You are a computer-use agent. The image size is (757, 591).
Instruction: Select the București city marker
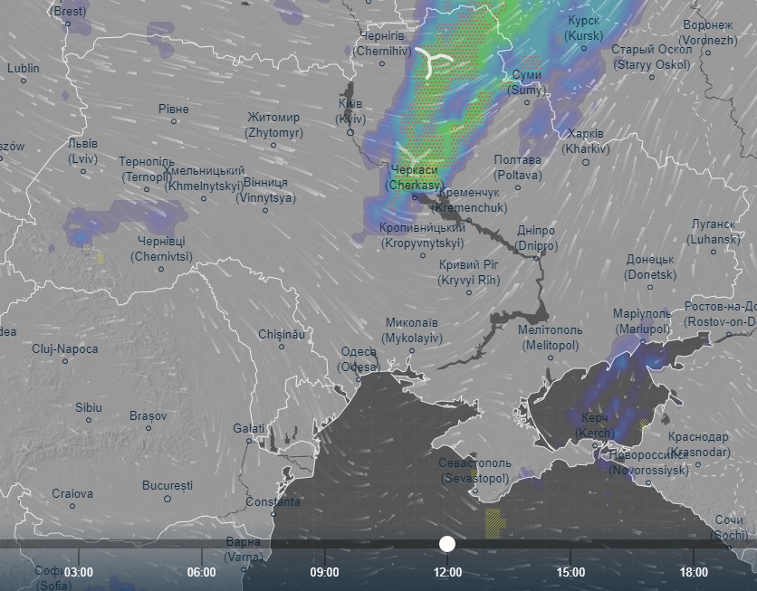coord(168,499)
